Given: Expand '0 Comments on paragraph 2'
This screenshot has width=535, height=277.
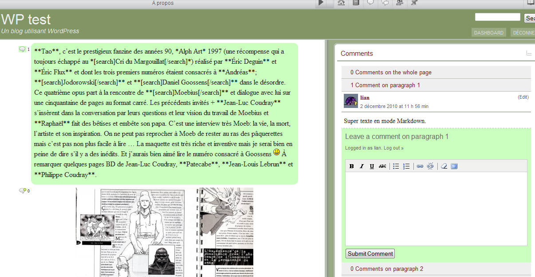Looking at the screenshot, I should coord(436,269).
